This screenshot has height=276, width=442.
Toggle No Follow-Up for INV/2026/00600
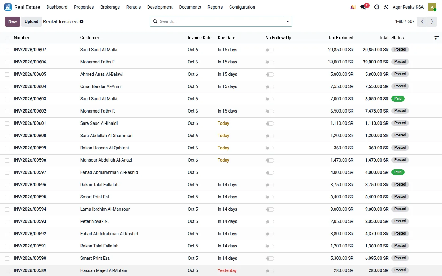click(x=269, y=136)
